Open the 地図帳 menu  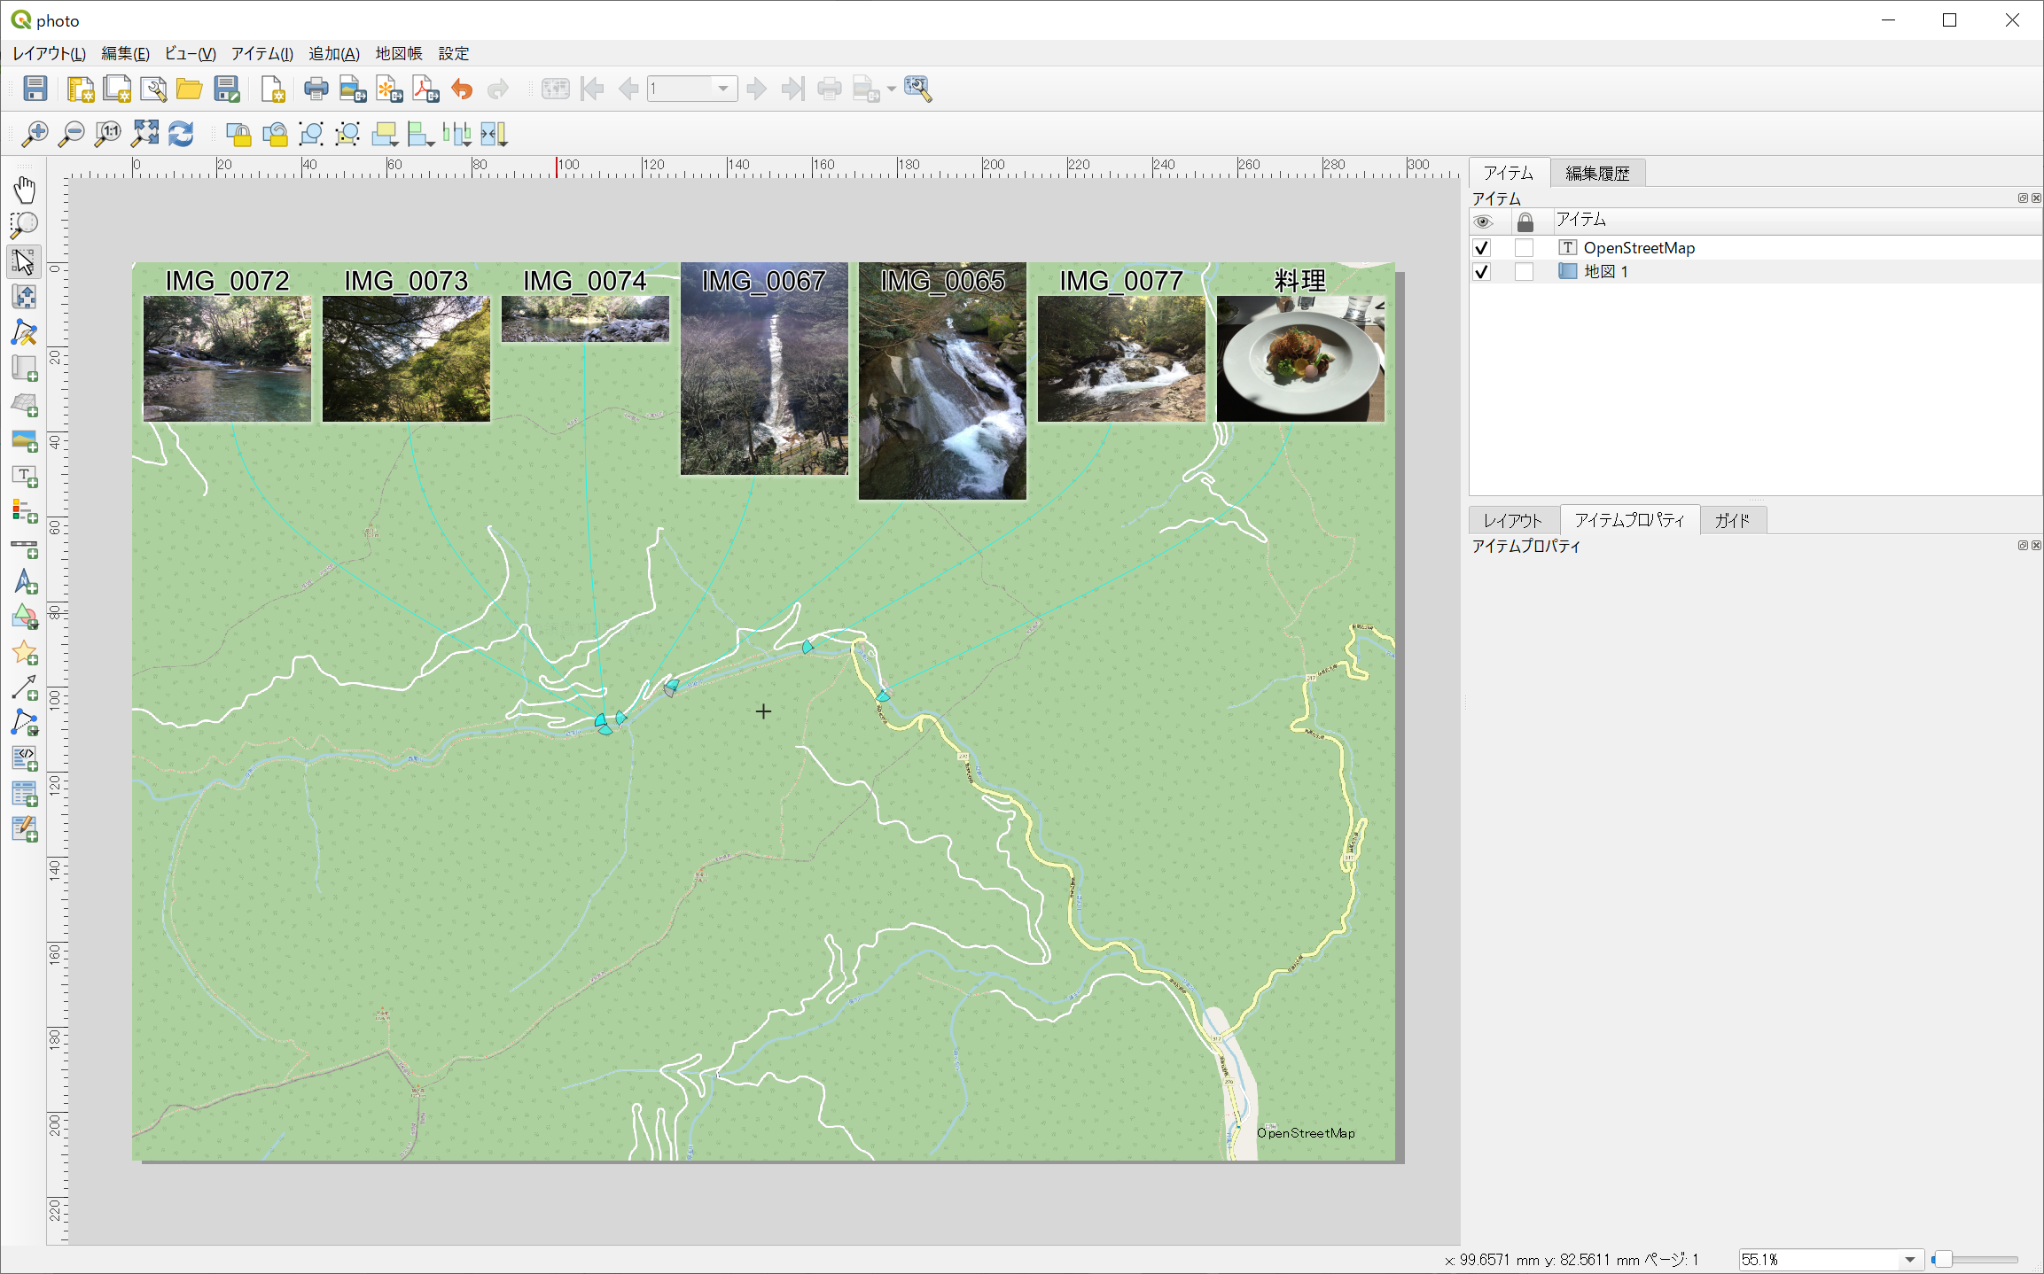(x=398, y=54)
